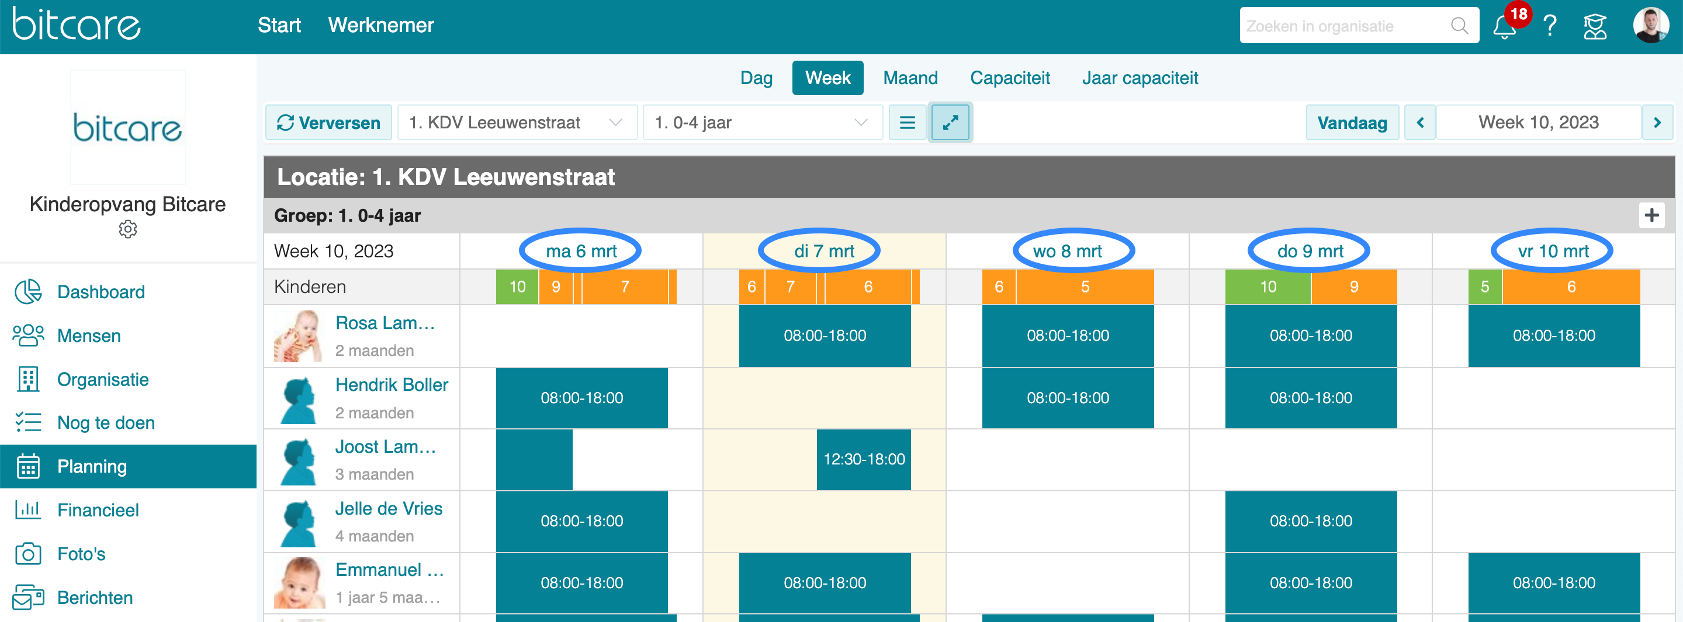
Task: Click the Berichten mail icon
Action: point(28,597)
